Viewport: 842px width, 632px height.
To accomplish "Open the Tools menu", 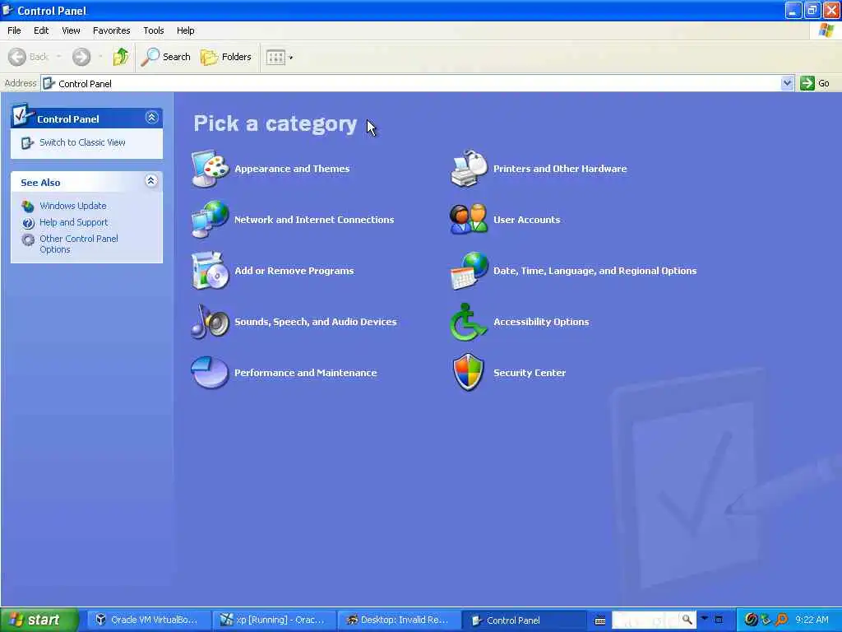I will click(154, 30).
